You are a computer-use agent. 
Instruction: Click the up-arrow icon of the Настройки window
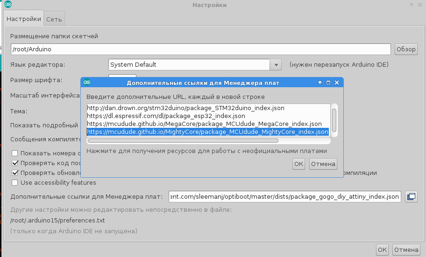click(x=412, y=5)
